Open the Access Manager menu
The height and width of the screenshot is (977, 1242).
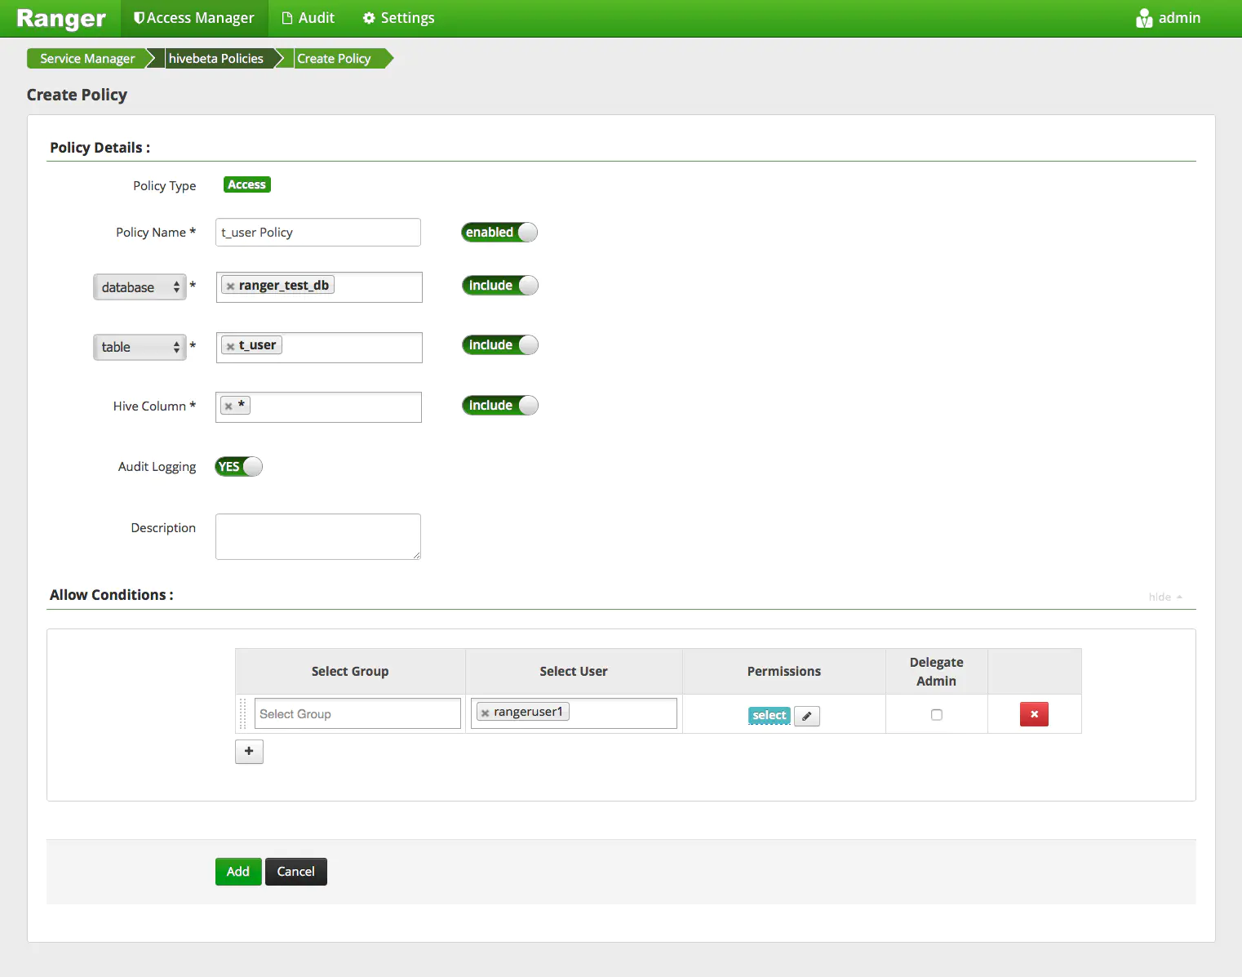click(194, 18)
